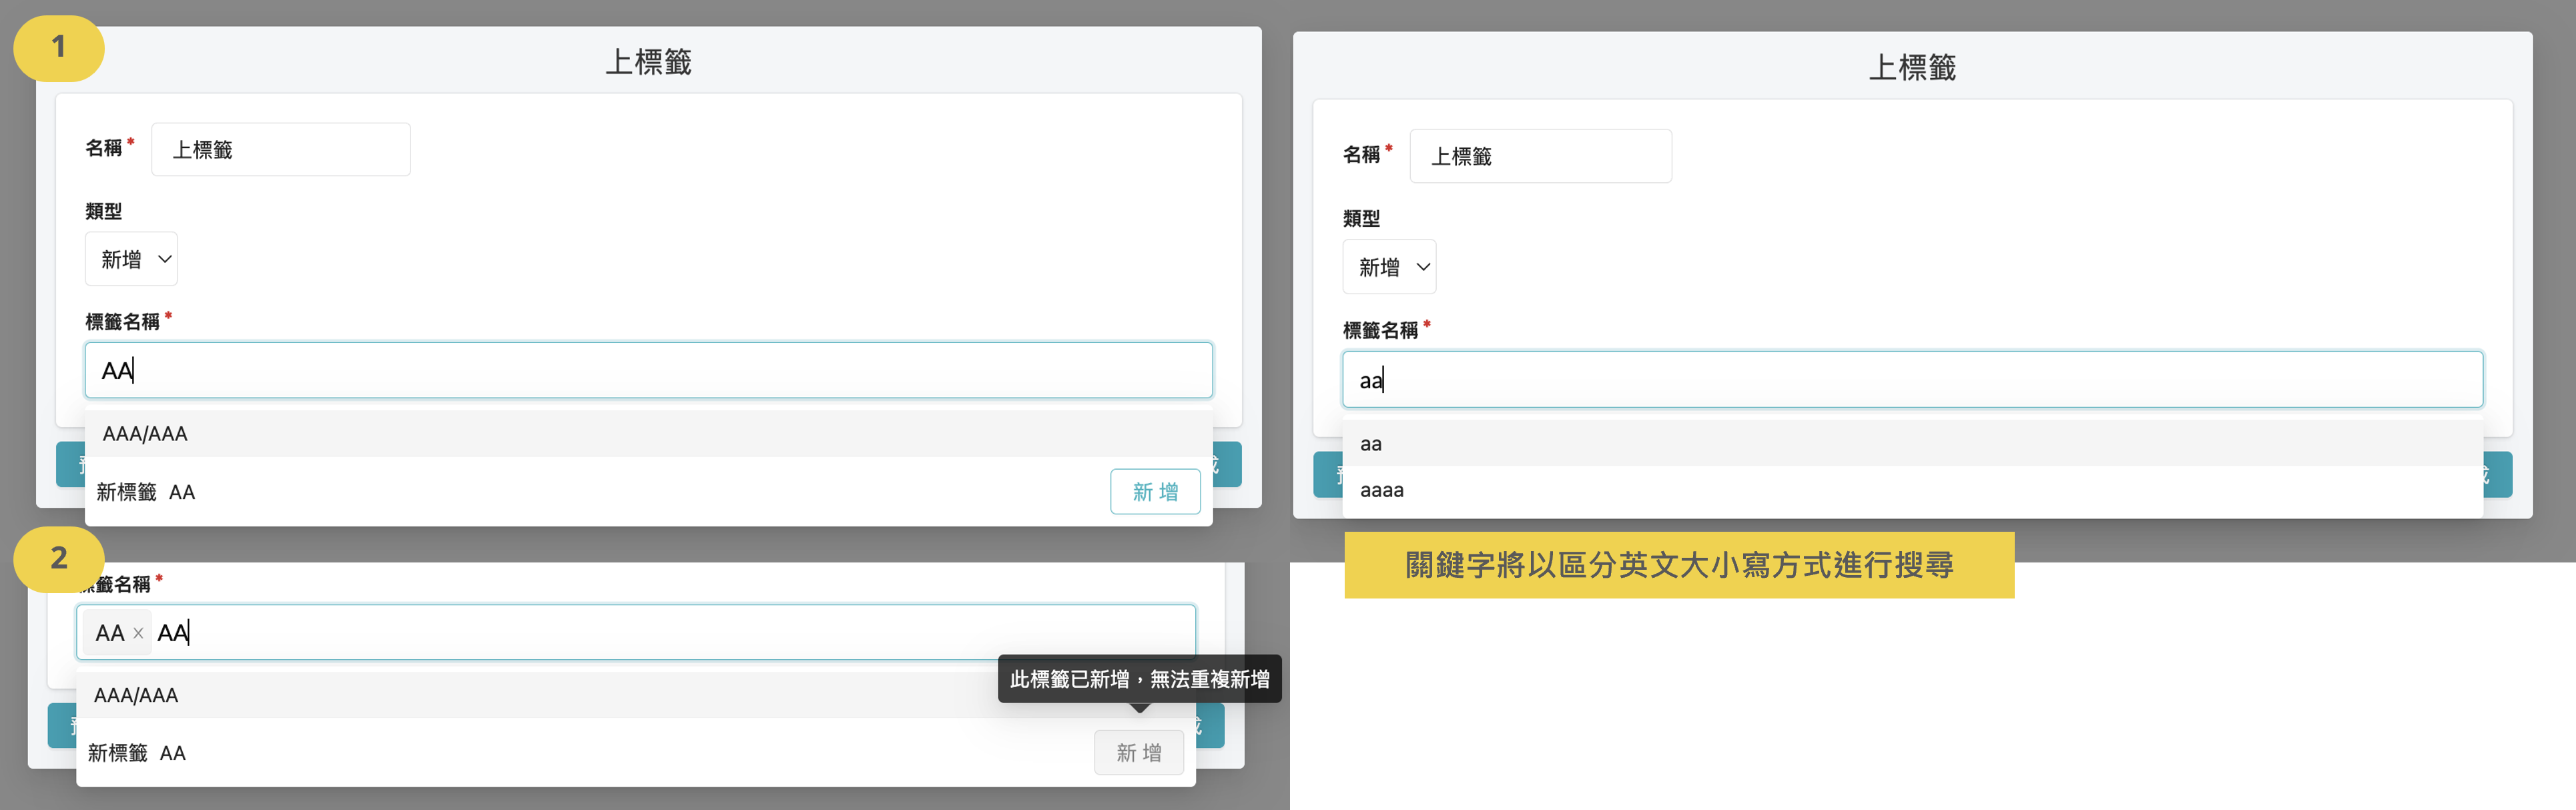This screenshot has width=2576, height=810.
Task: Click the 新增 button beside 新標籤 AA
Action: (1155, 491)
